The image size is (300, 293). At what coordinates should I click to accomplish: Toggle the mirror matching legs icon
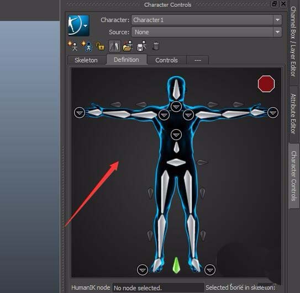[x=114, y=46]
